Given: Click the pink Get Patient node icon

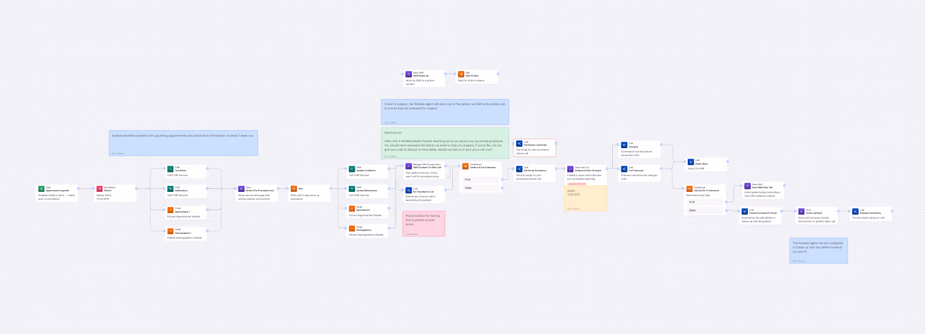Looking at the screenshot, I should pos(100,189).
